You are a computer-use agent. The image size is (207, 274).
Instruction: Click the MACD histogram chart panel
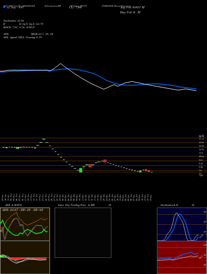pos(25,257)
